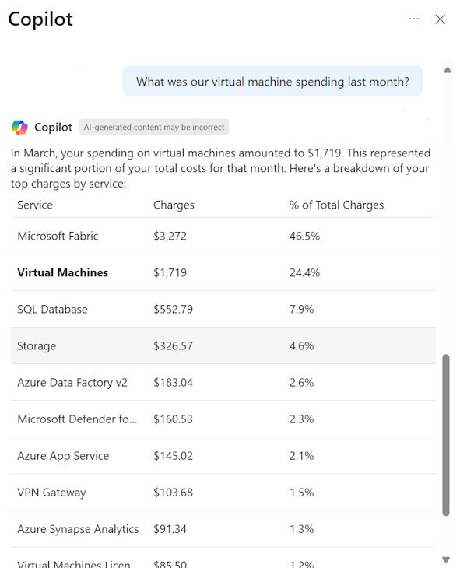
Task: Open the more options ellipsis menu
Action: 414,19
